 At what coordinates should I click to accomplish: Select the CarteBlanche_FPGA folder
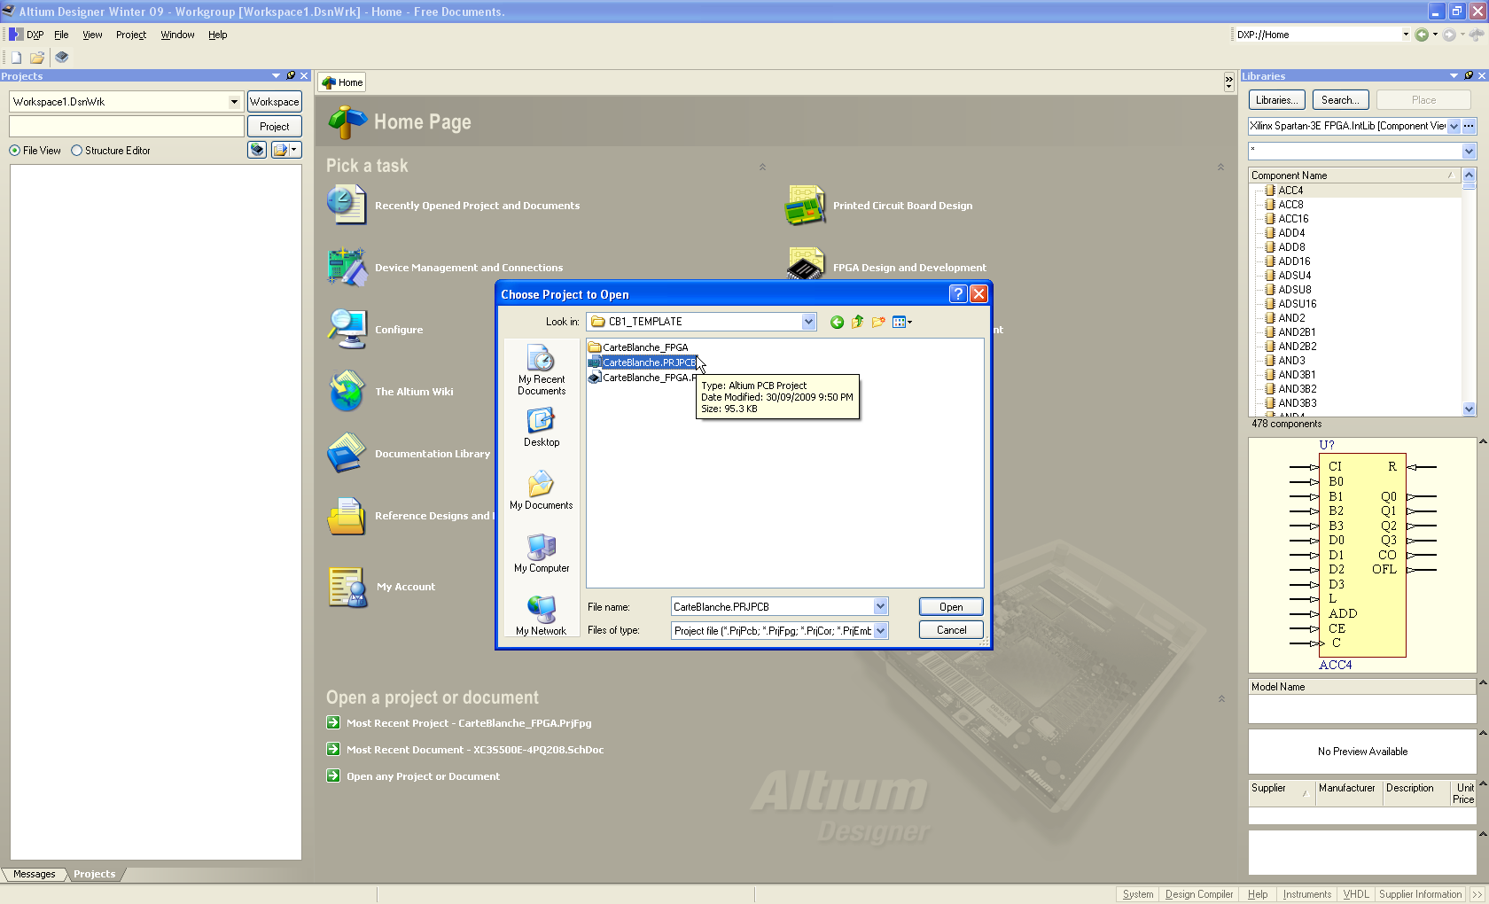pos(638,347)
